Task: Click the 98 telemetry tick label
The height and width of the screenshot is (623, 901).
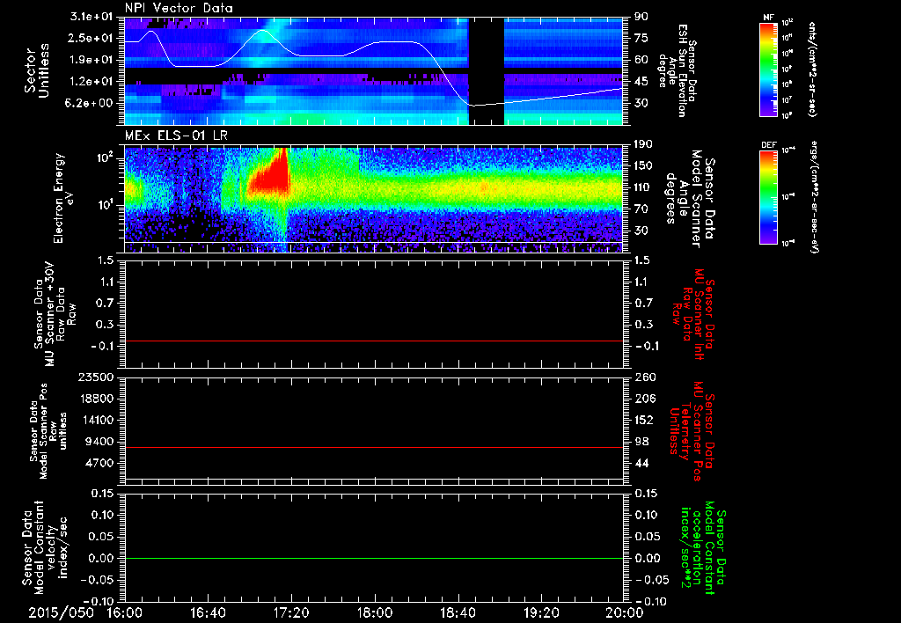Action: 641,442
